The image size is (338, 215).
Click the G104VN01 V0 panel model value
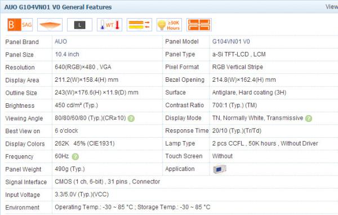[x=231, y=41]
